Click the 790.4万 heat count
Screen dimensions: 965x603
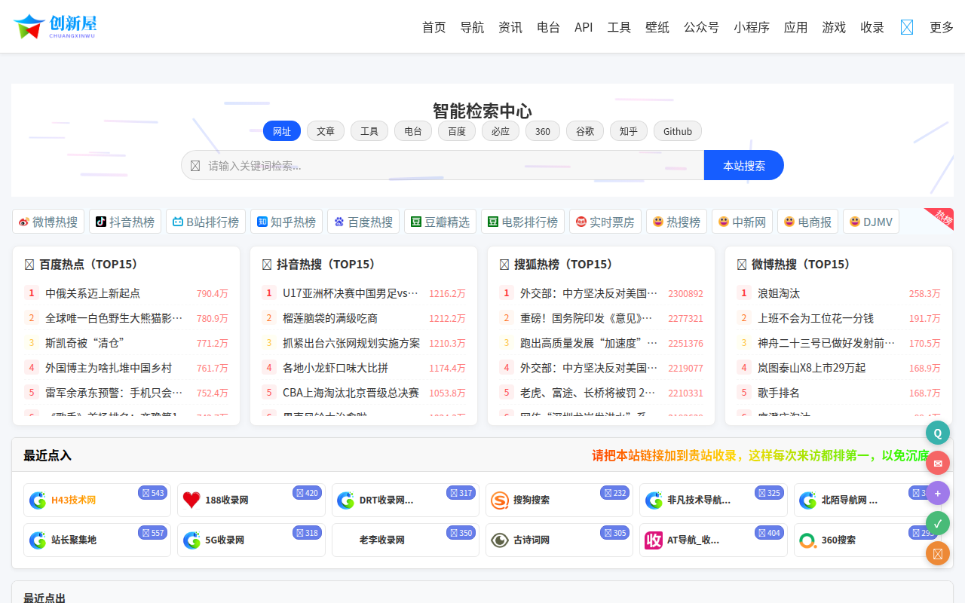point(213,293)
